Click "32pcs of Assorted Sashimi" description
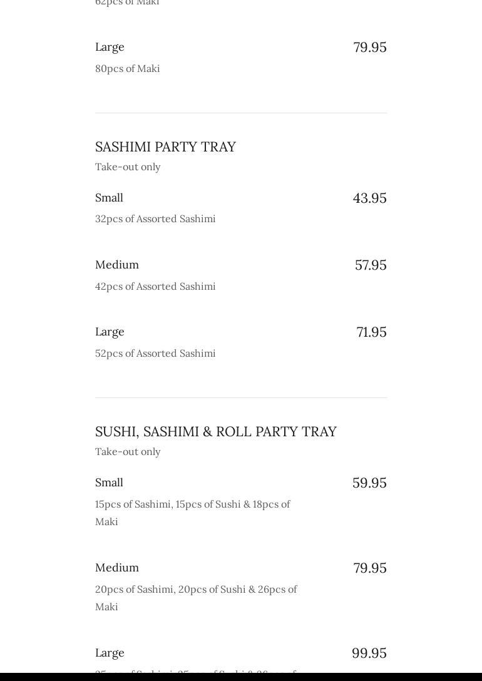482x681 pixels. [x=155, y=218]
